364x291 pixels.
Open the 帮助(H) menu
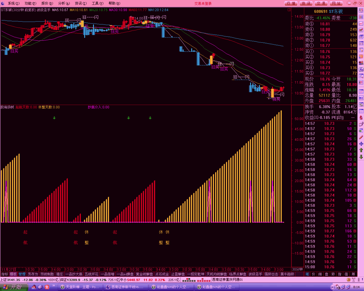114,3
